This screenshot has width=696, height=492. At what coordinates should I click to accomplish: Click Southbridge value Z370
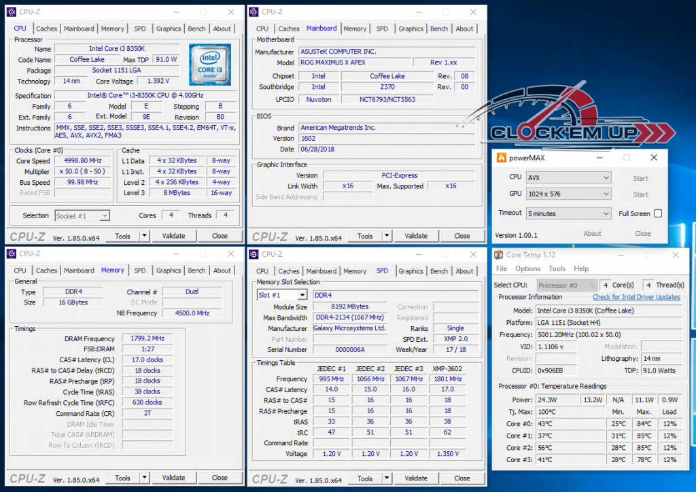pyautogui.click(x=387, y=87)
